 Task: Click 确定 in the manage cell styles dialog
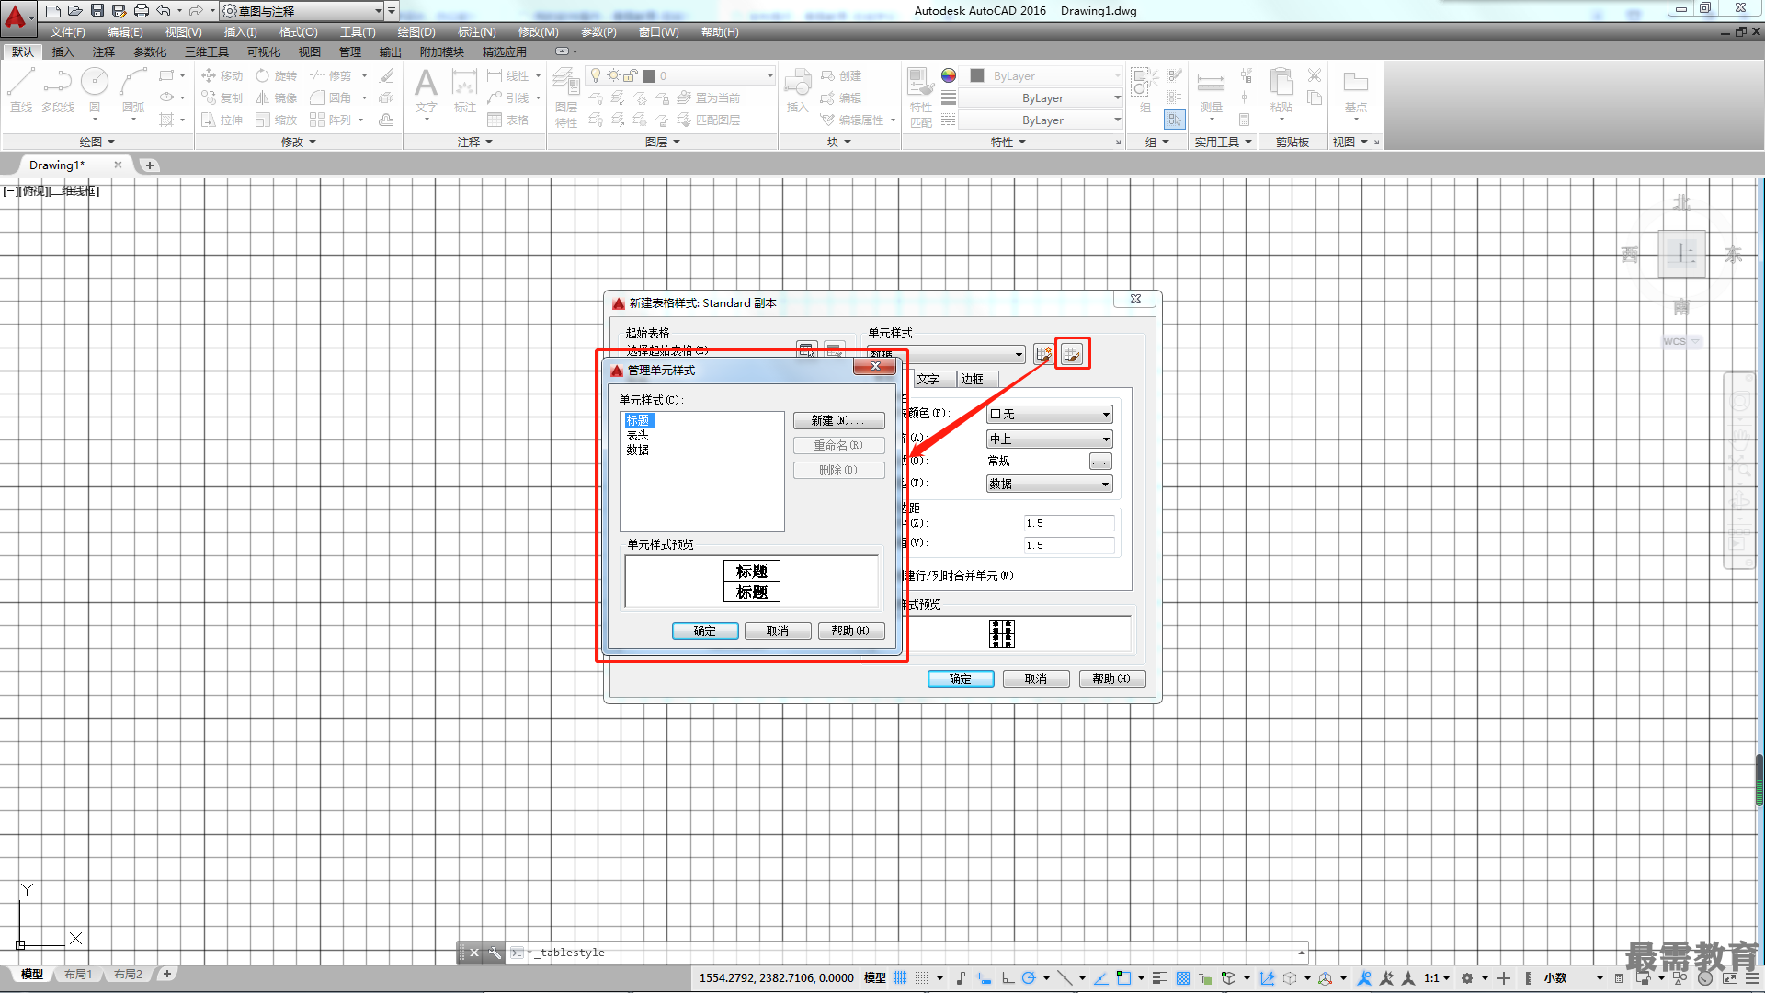tap(704, 632)
